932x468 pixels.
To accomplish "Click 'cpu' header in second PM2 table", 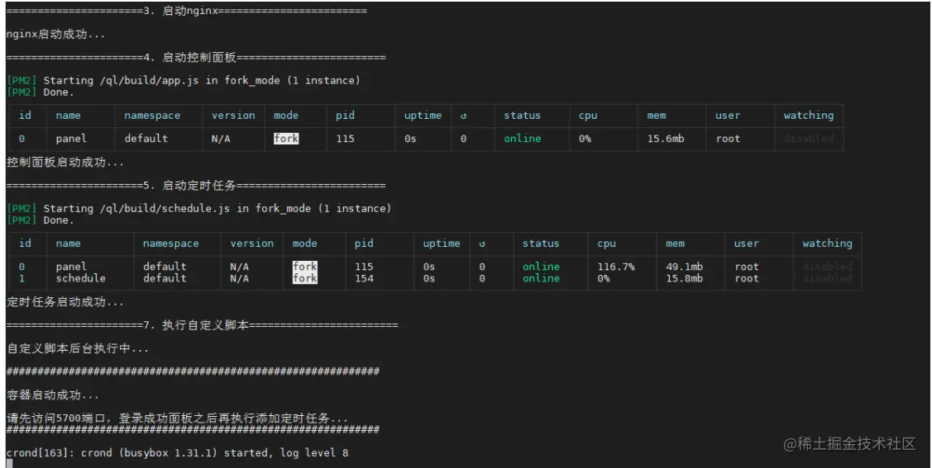I will pos(606,243).
